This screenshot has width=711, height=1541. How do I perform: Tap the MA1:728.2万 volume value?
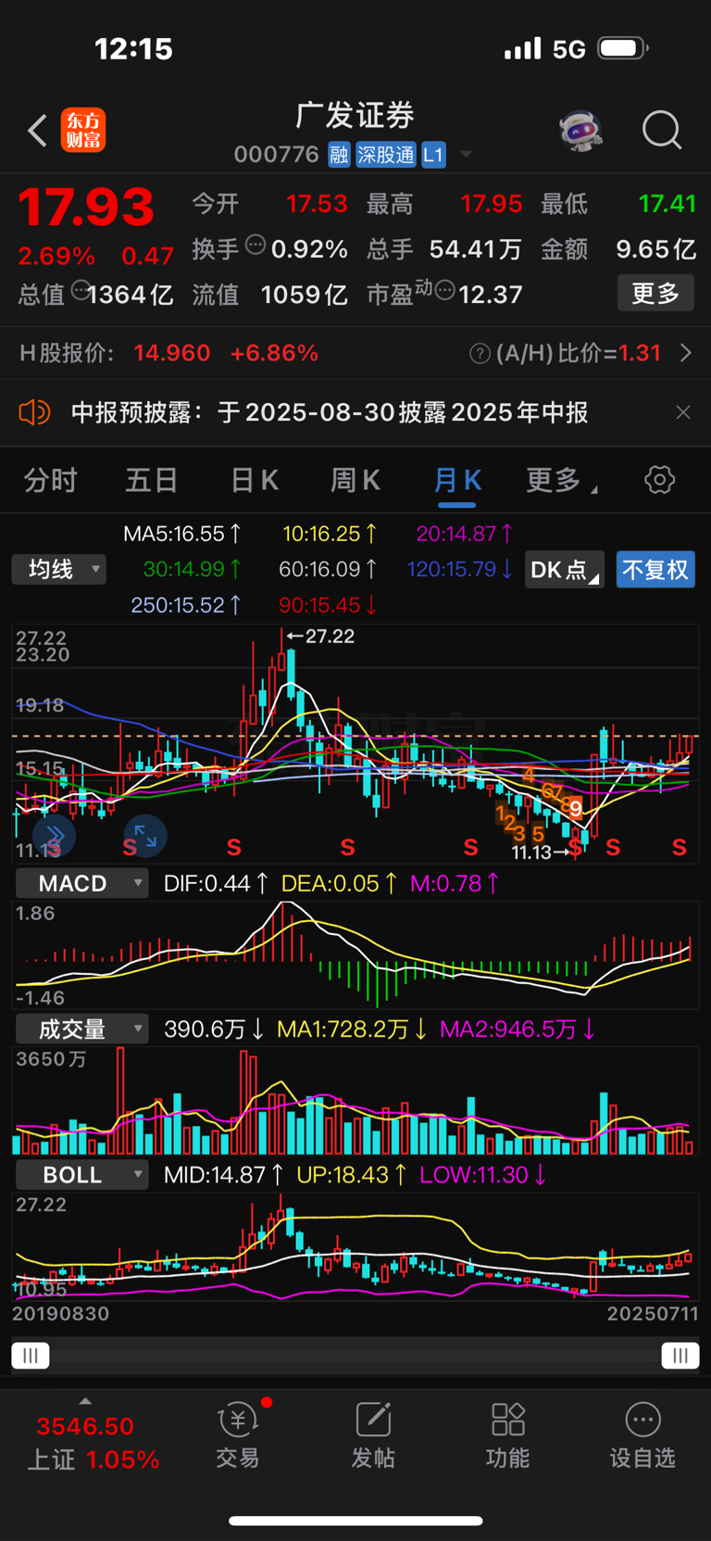click(352, 1029)
